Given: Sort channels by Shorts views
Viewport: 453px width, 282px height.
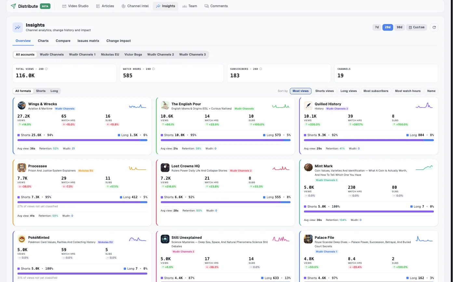Looking at the screenshot, I should 325,91.
